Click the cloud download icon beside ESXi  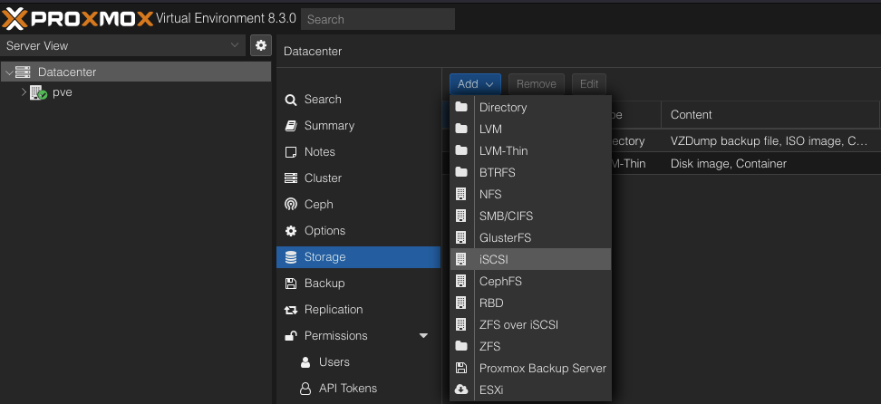(x=461, y=390)
